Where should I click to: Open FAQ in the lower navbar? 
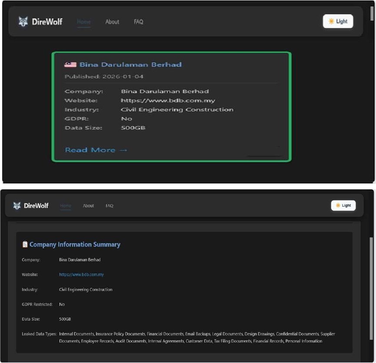110,206
